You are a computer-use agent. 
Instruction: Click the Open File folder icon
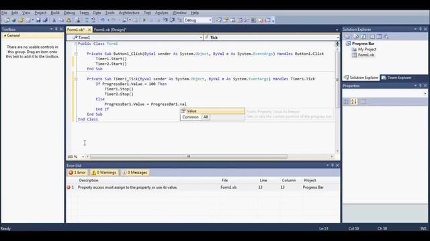[21, 20]
